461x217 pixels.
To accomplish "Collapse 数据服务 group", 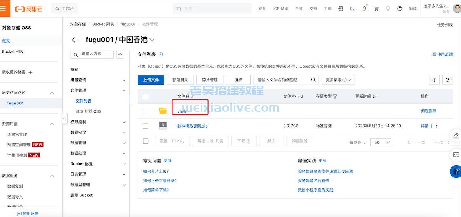I will [x=52, y=176].
